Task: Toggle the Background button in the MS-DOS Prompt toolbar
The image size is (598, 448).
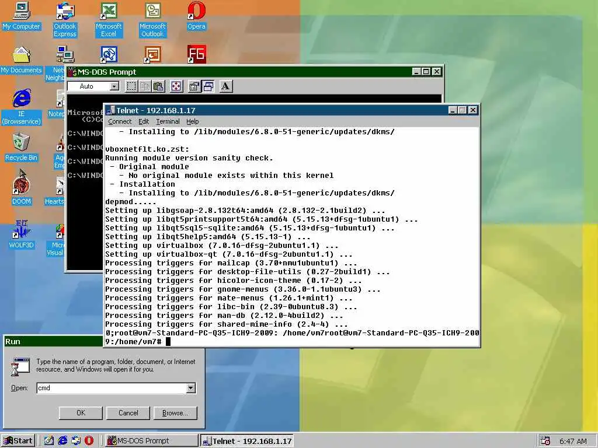Action: pyautogui.click(x=208, y=86)
